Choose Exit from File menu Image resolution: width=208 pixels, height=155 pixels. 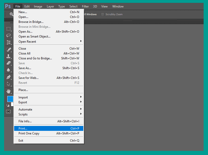[49, 141]
